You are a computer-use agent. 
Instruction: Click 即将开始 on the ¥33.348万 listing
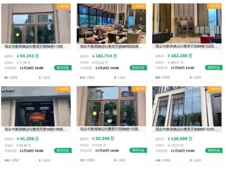[x=138, y=151]
